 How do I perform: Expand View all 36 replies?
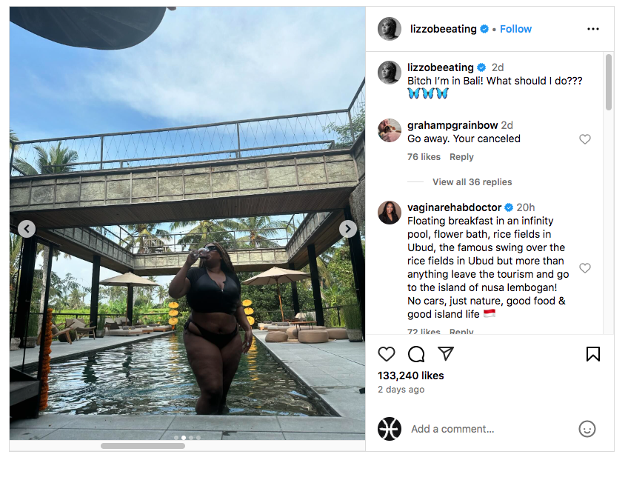pos(472,182)
